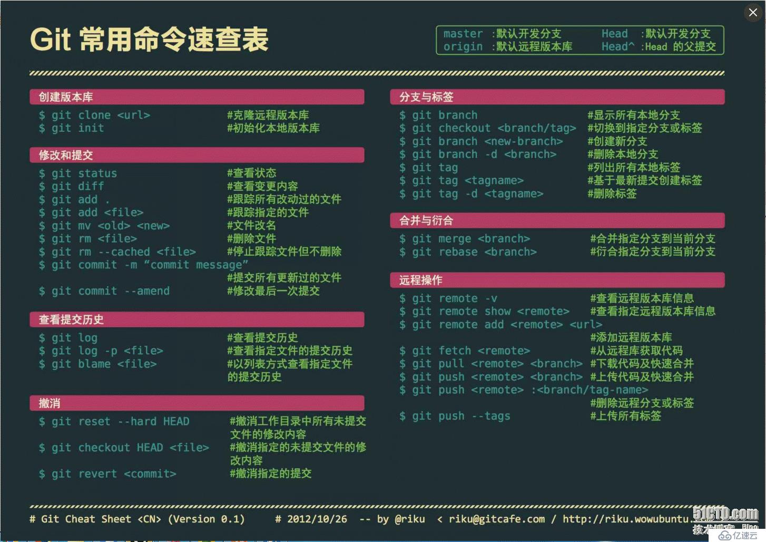
Task: Click the '创建版本库' section header
Action: point(197,97)
